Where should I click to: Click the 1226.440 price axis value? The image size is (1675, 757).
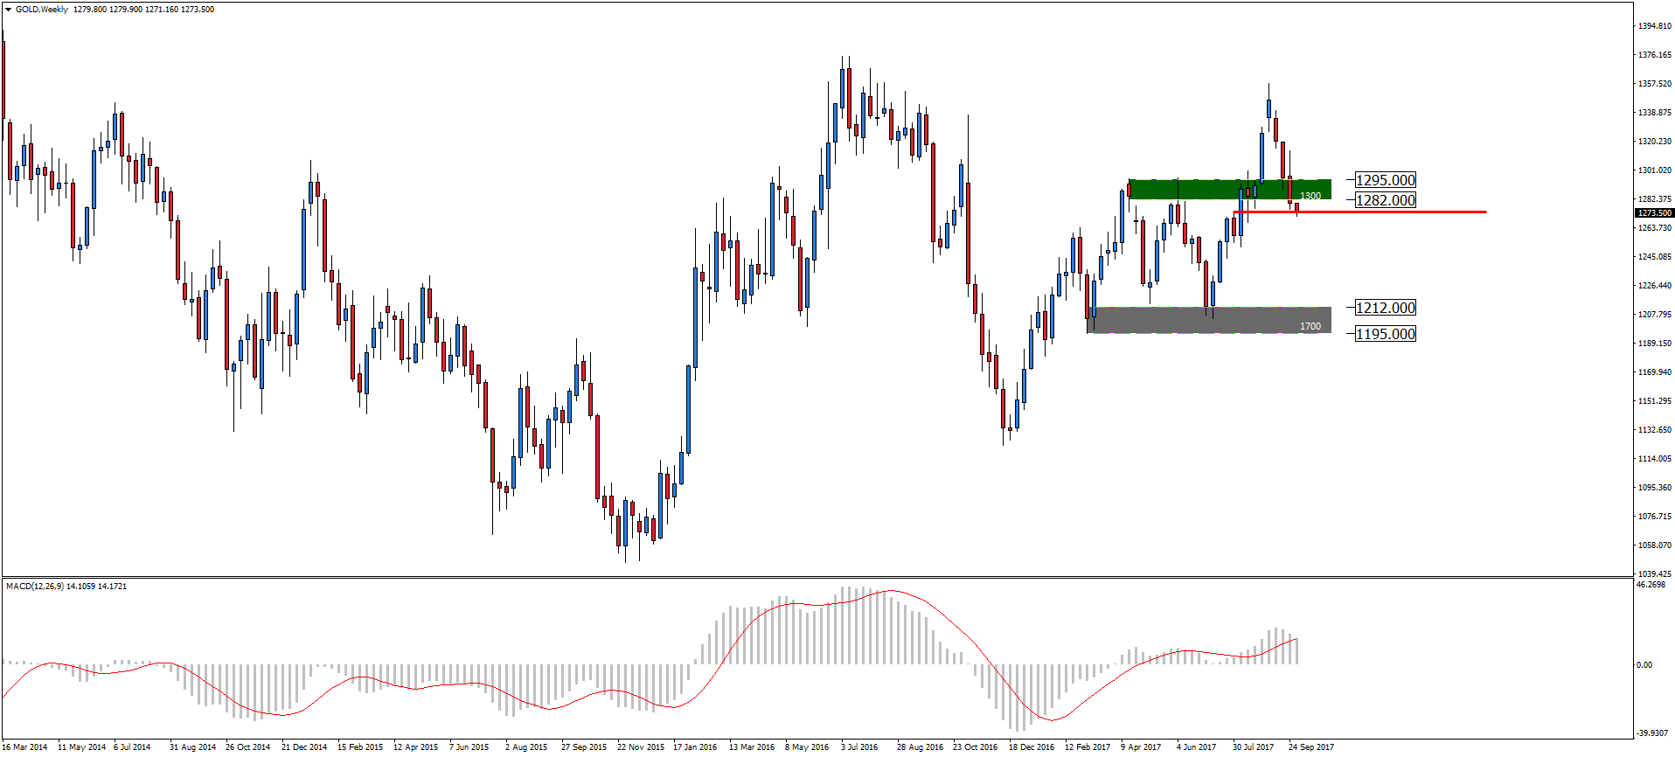1655,286
